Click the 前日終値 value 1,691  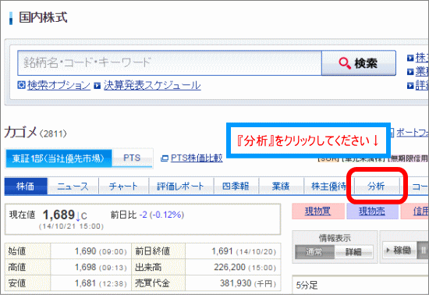pos(222,251)
